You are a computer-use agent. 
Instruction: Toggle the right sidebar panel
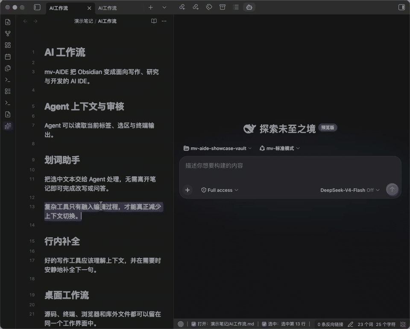tap(401, 7)
